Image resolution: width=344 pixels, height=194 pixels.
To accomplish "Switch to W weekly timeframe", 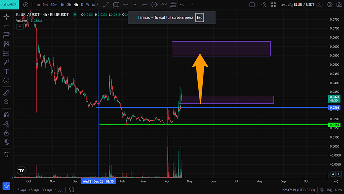I will (88, 5).
